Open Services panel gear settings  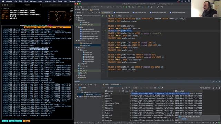pyautogui.click(x=217, y=82)
